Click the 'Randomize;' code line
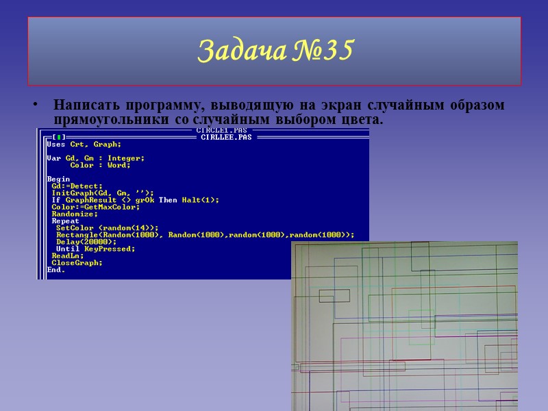 [x=75, y=214]
